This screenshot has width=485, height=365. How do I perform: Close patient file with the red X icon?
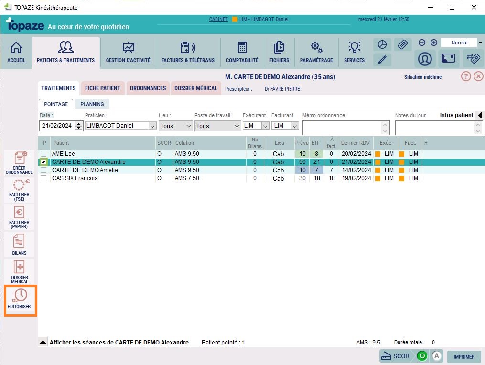click(x=478, y=76)
